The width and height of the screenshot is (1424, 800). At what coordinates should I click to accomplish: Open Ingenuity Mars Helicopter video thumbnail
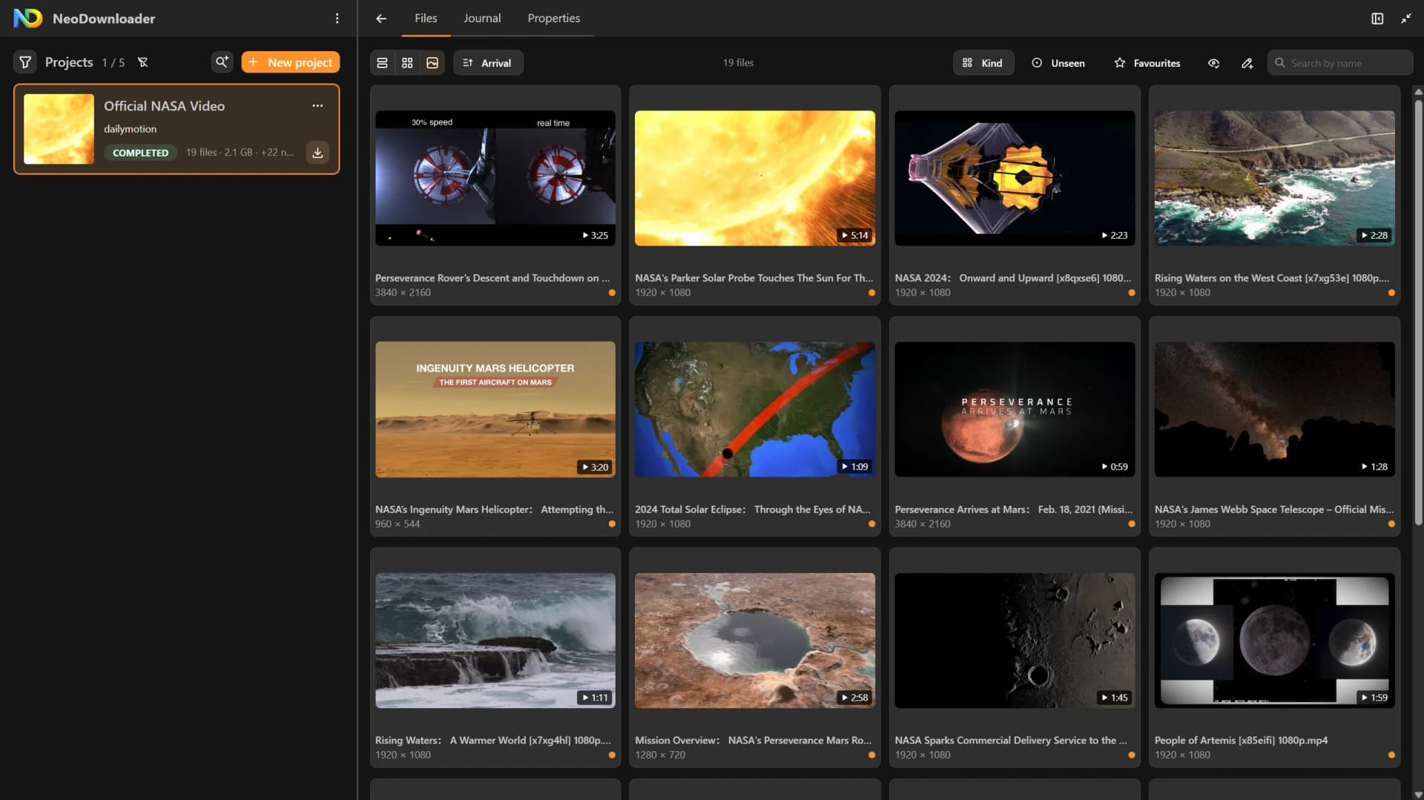(x=495, y=409)
